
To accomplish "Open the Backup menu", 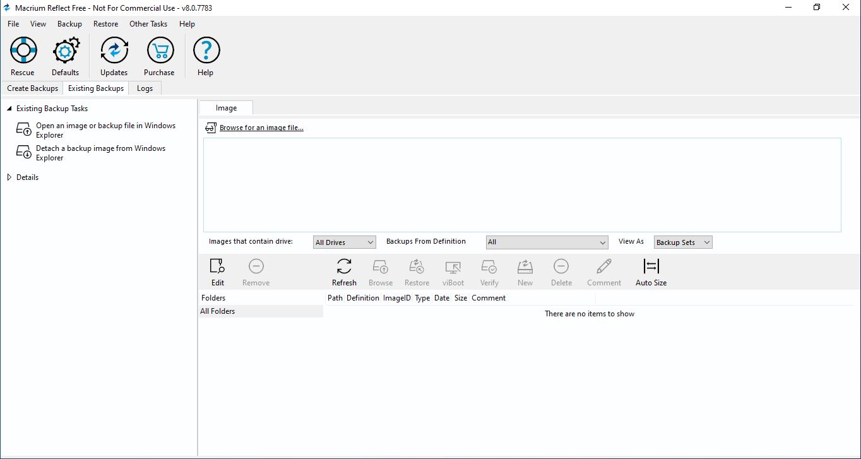I will click(x=69, y=24).
